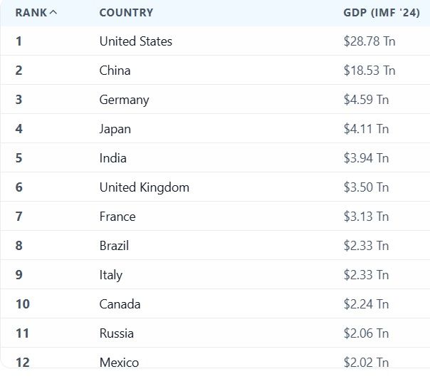Select Brazil in the table

114,246
